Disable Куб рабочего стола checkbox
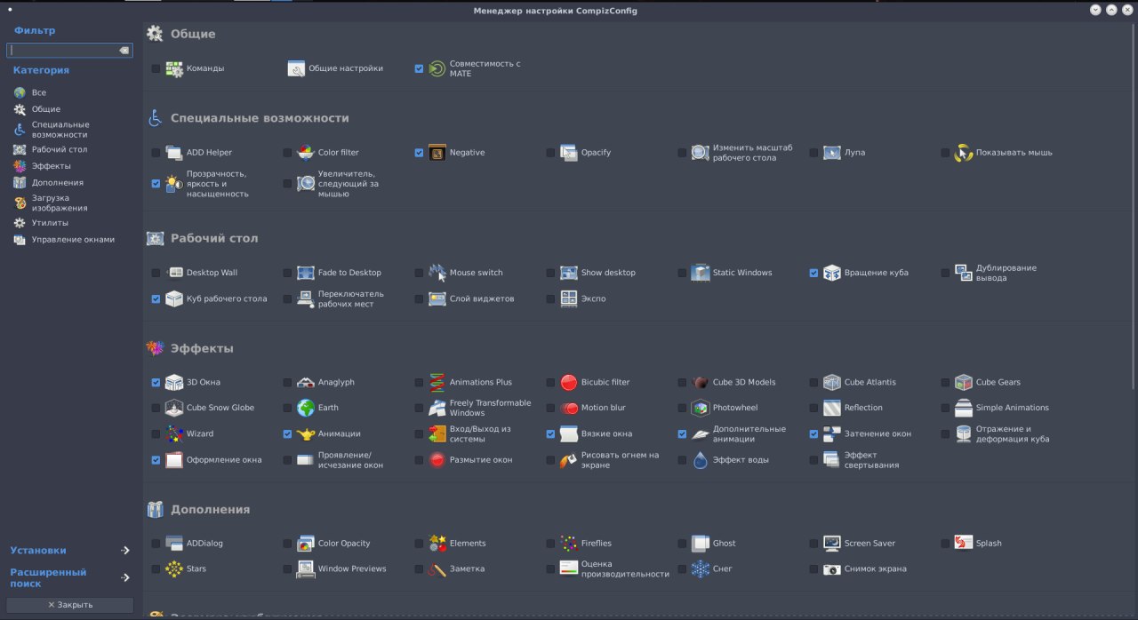Image resolution: width=1138 pixels, height=620 pixels. click(156, 299)
